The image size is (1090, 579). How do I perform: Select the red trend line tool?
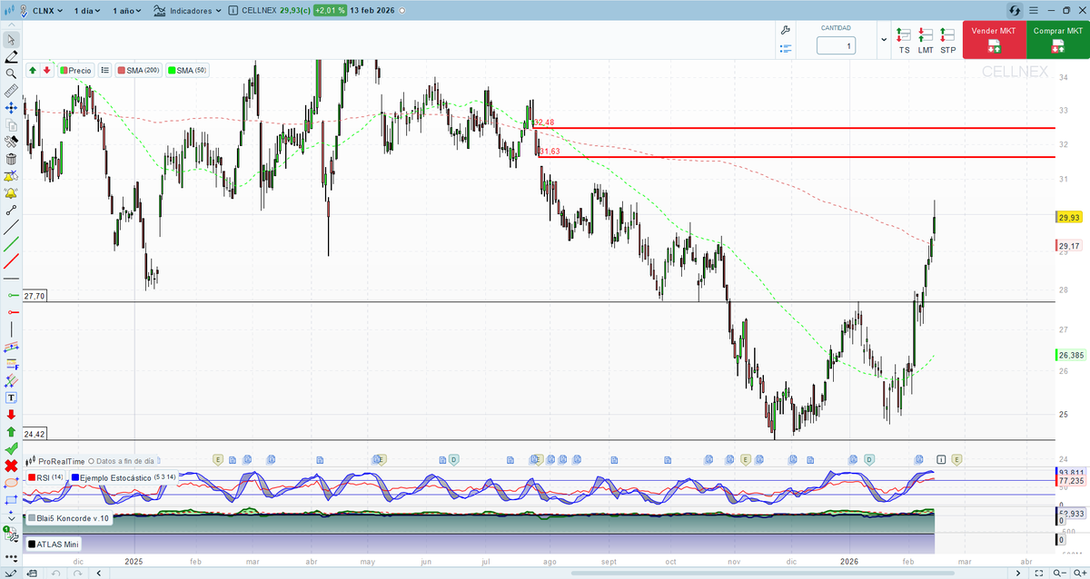(x=11, y=261)
